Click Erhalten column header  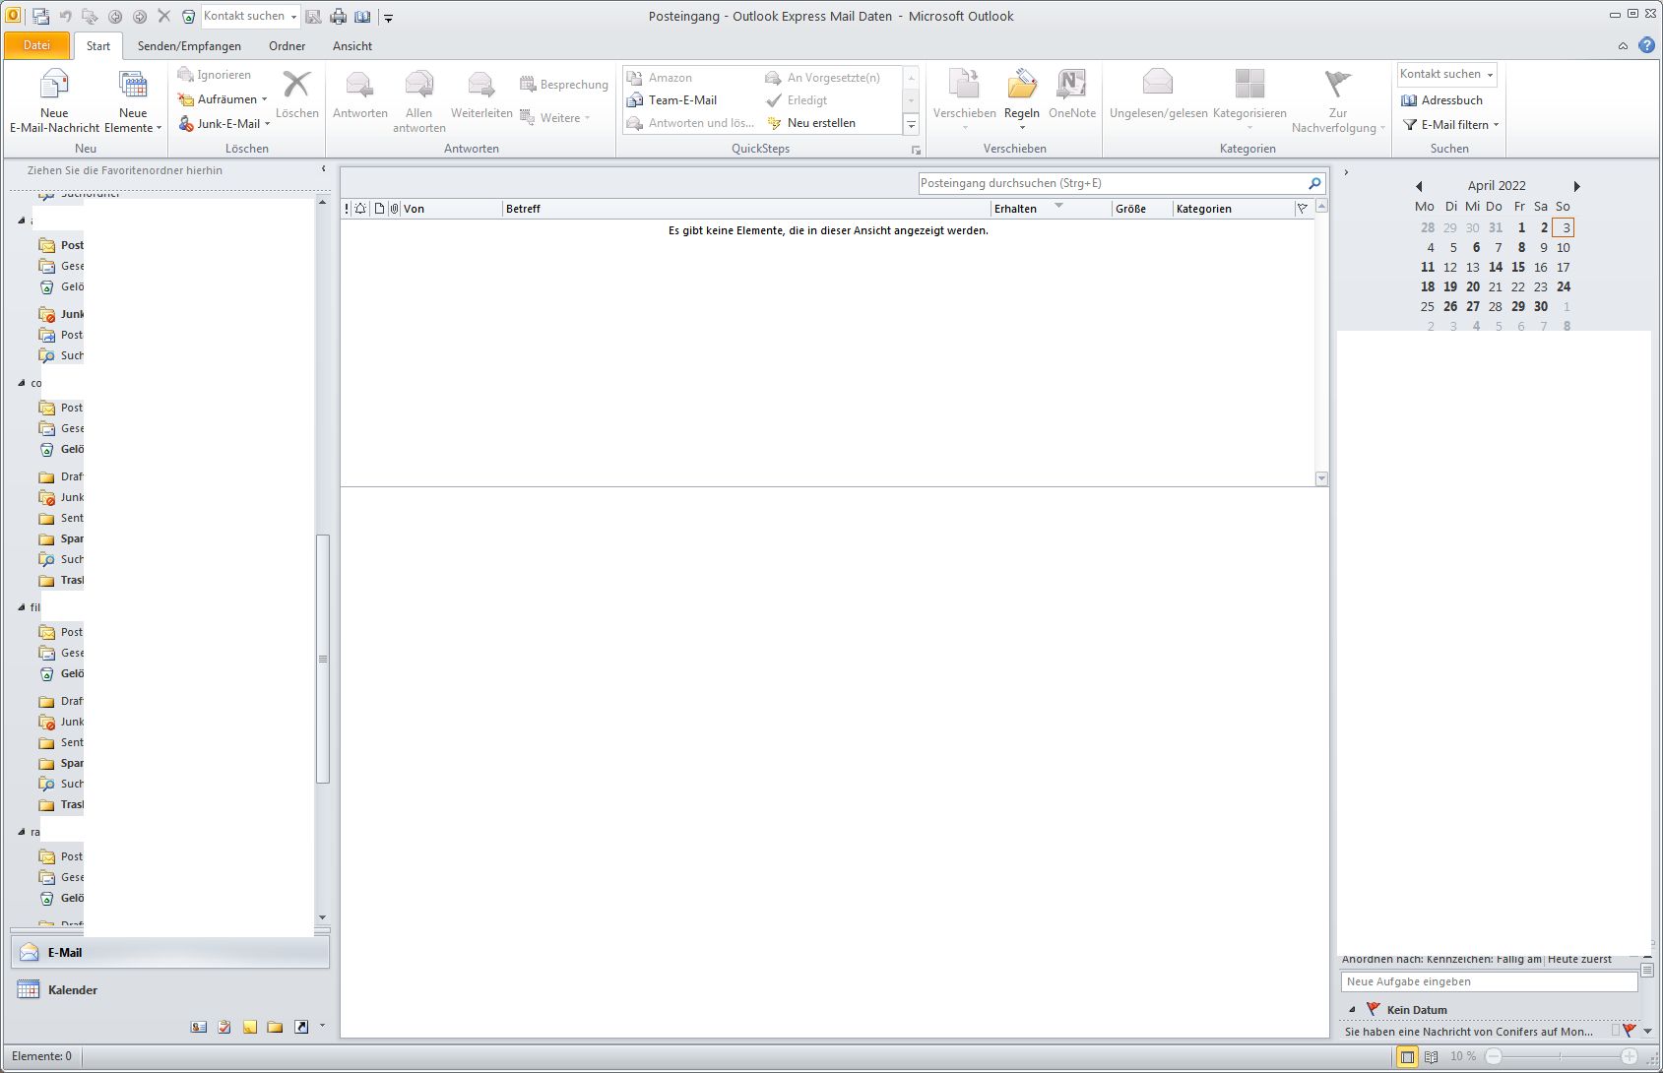[x=1051, y=209]
